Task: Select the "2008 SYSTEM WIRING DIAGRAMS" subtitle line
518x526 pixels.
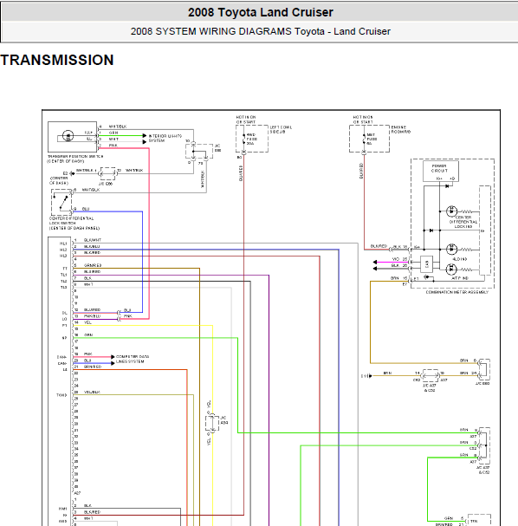Action: [261, 31]
